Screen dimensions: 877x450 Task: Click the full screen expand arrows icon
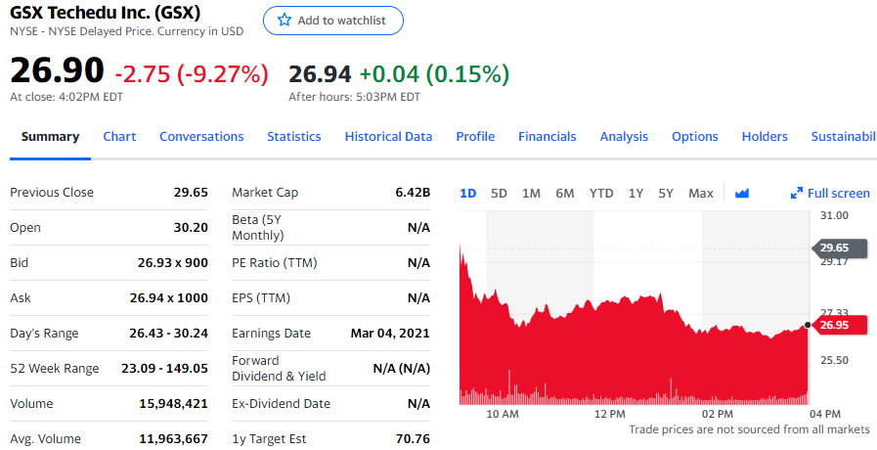click(x=797, y=194)
